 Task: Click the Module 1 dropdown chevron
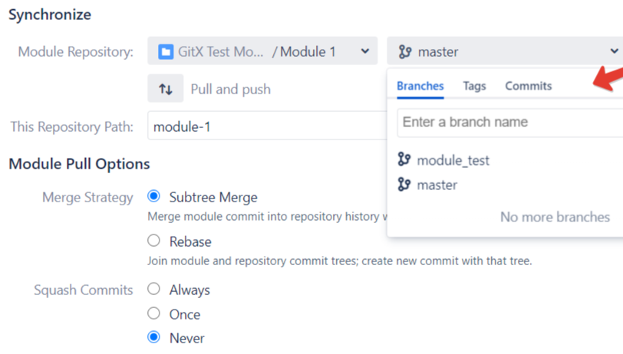pos(365,52)
